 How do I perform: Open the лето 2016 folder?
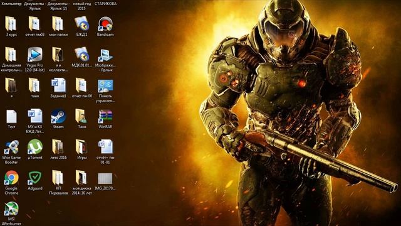(58, 147)
